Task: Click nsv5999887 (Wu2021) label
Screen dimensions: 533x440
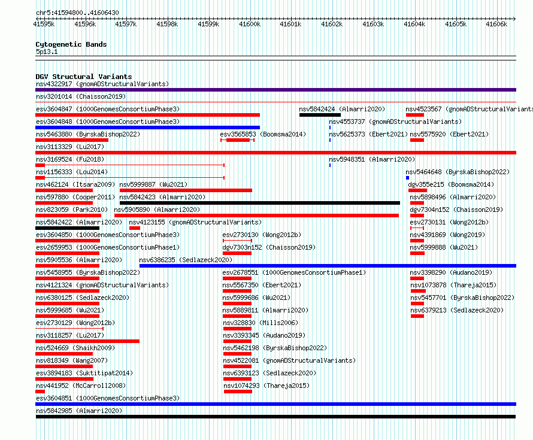Action: tap(153, 184)
